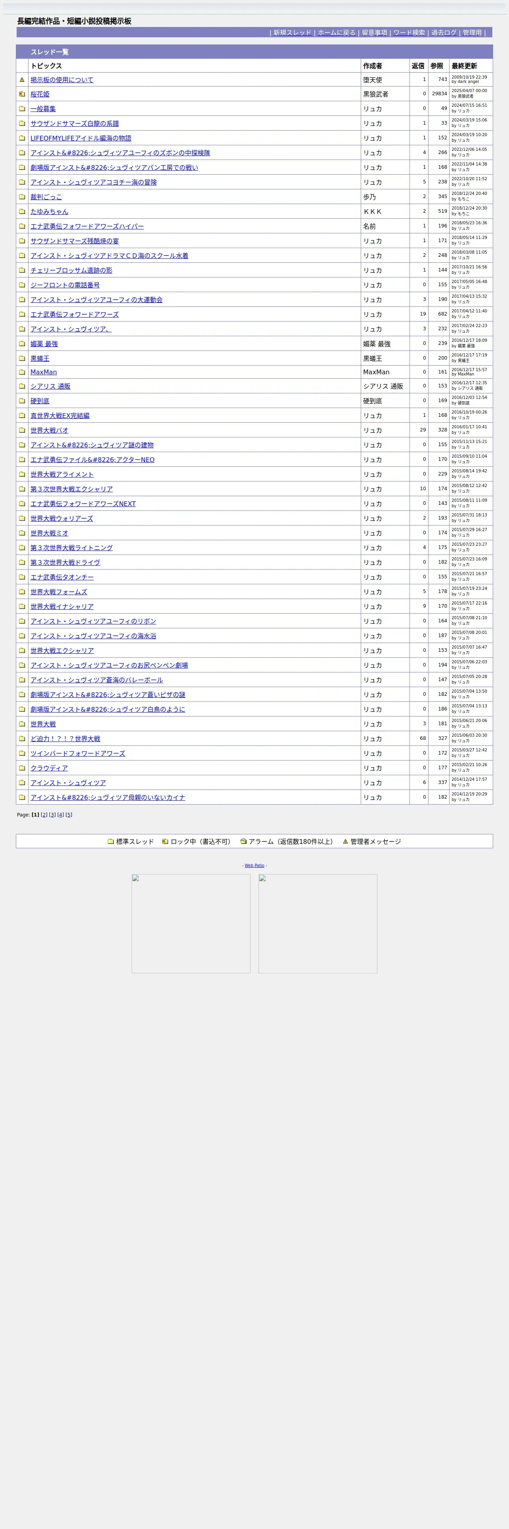The width and height of the screenshot is (509, 1529).
Task: Click the folder icon beside 真世界大戦EX完結編
Action: tap(22, 416)
